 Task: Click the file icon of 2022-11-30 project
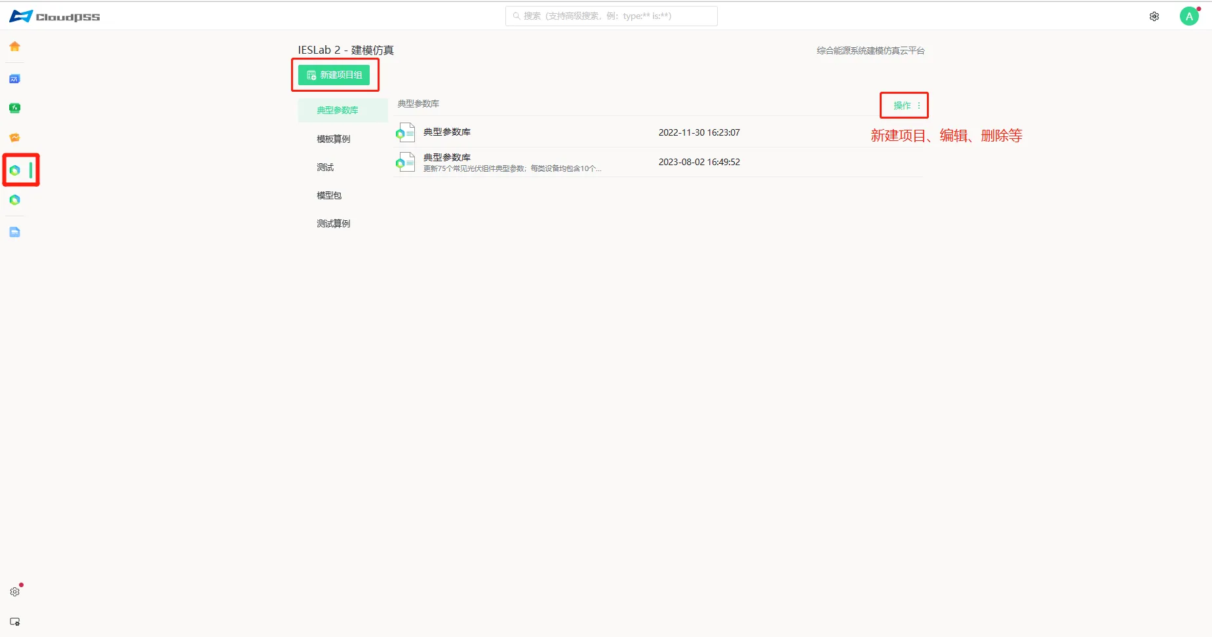pos(405,132)
